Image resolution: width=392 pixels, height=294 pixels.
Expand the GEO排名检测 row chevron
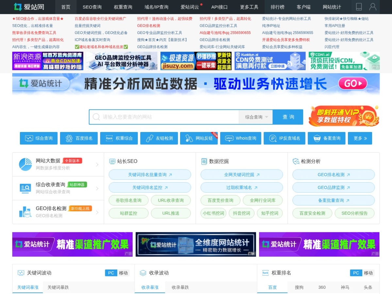coord(97,212)
